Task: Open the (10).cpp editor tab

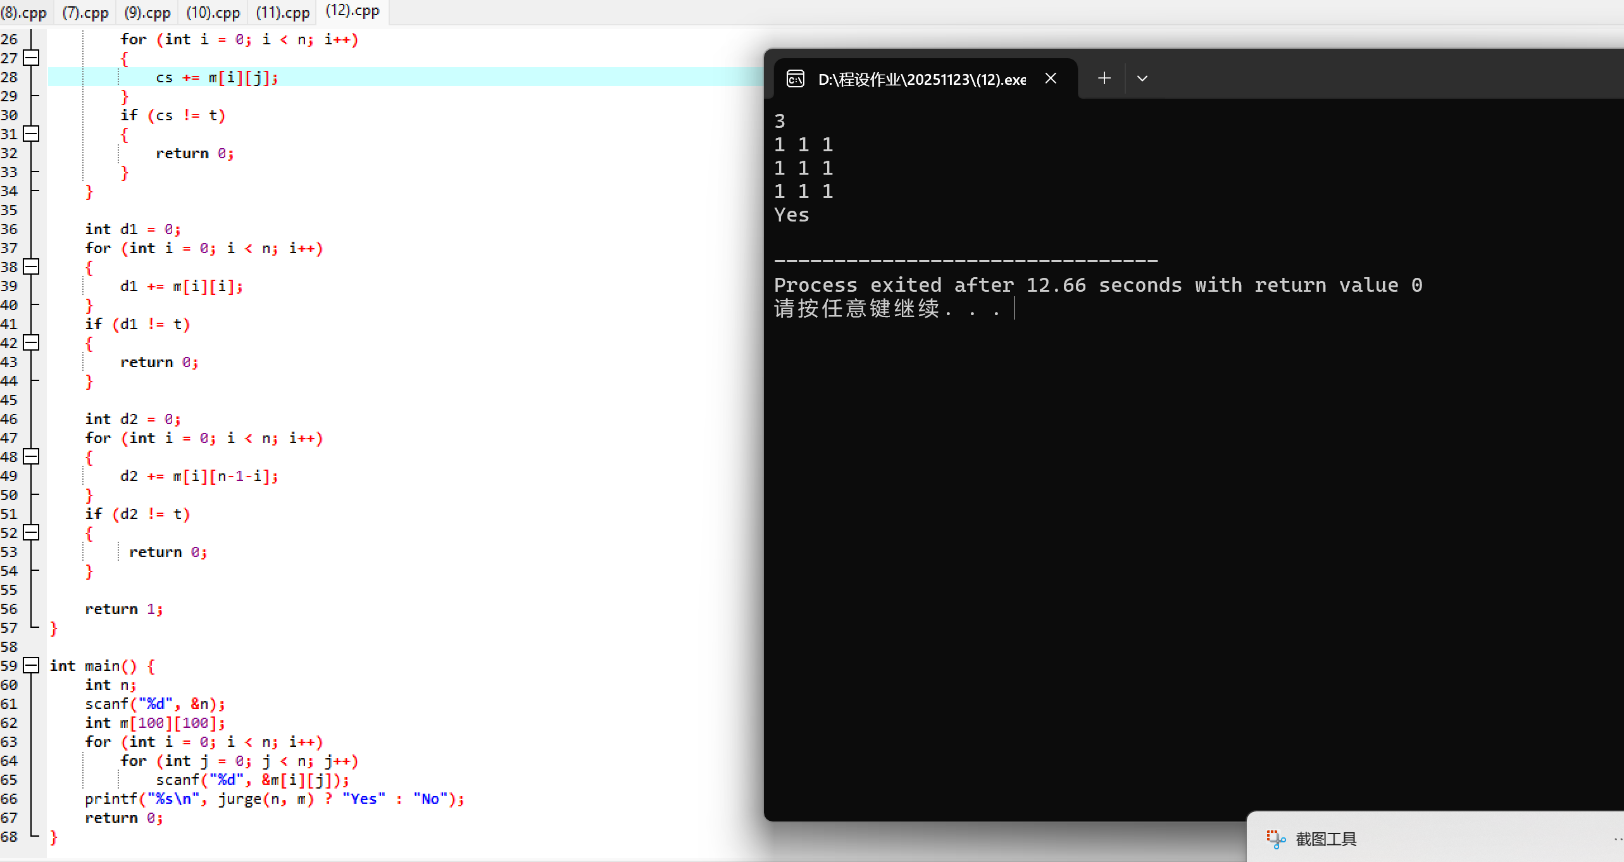Action: tap(213, 13)
